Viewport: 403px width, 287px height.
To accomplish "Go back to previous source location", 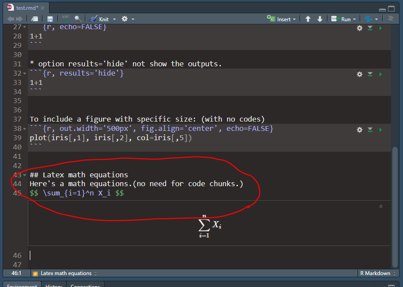I will pyautogui.click(x=11, y=19).
